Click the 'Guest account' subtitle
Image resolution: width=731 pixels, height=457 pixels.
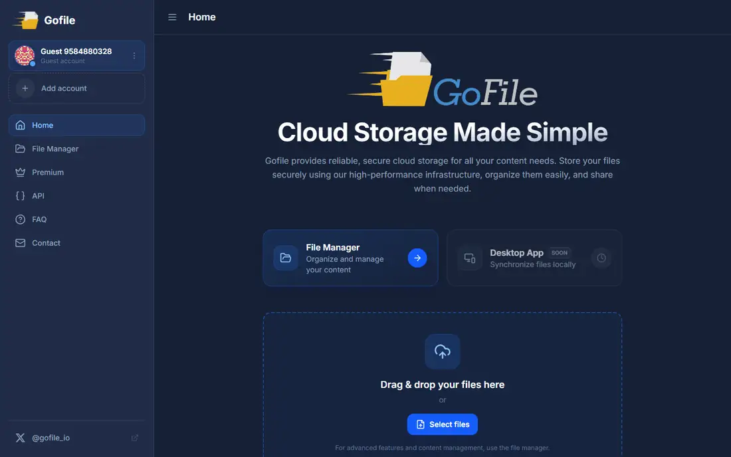click(x=63, y=61)
